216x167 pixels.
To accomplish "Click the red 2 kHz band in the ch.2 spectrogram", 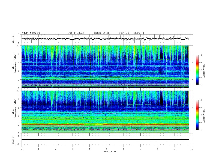I will (105, 124).
